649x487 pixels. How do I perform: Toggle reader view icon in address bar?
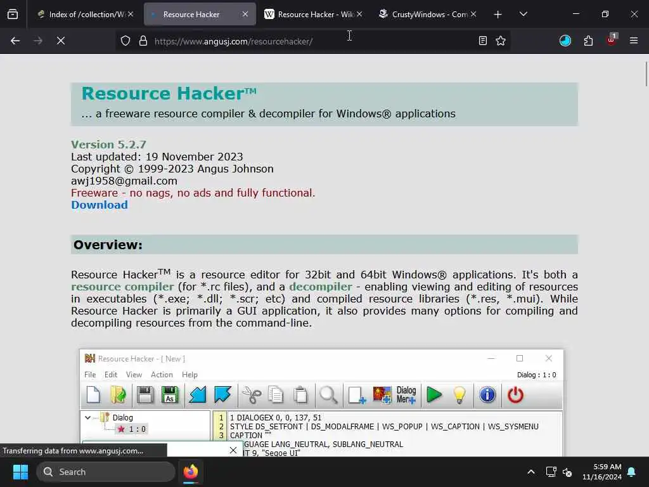pos(482,41)
